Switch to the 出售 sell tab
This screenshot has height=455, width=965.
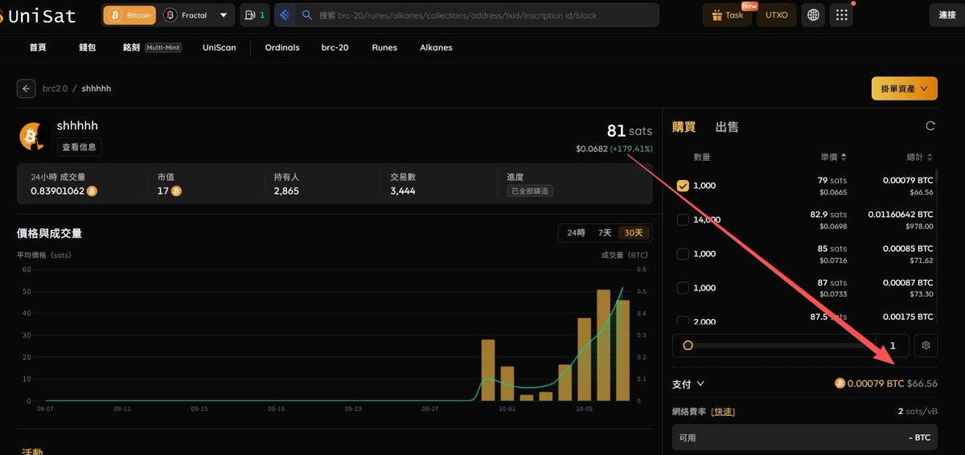click(x=727, y=126)
